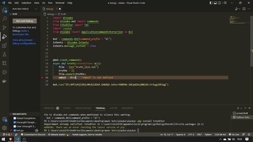The height and width of the screenshot is (142, 253).
Task: Change the Python language mode
Action: [208, 135]
